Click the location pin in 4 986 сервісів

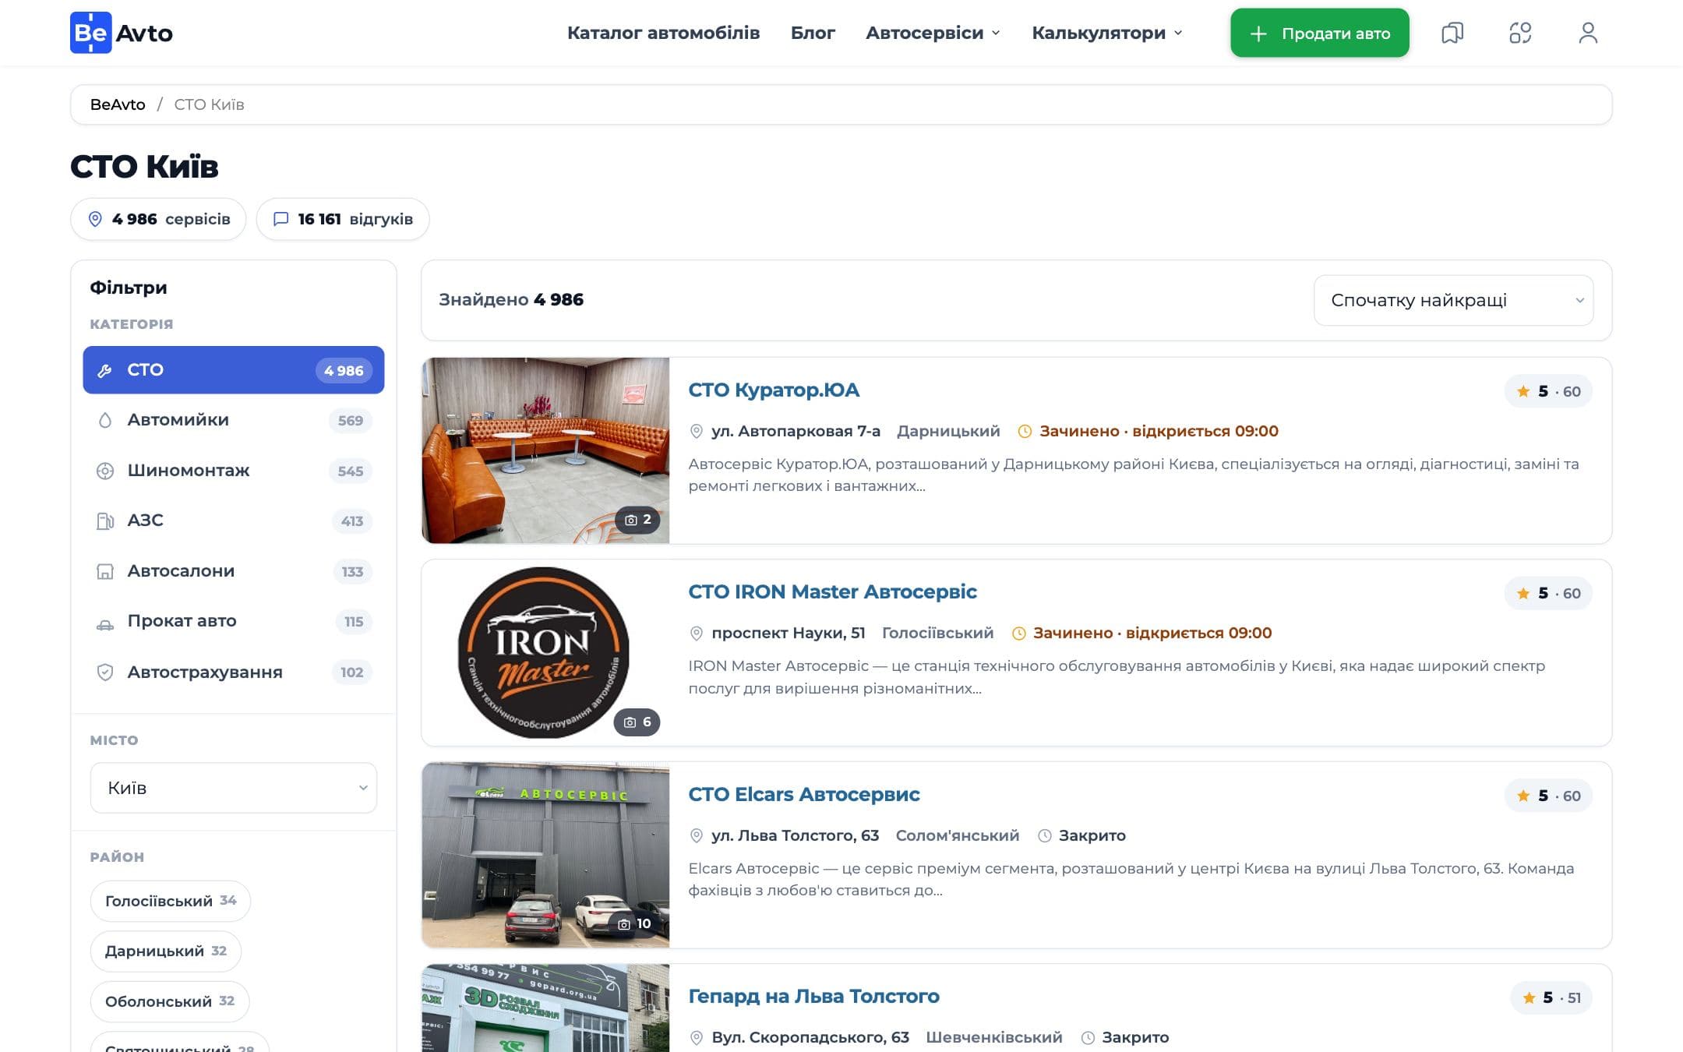pos(95,219)
